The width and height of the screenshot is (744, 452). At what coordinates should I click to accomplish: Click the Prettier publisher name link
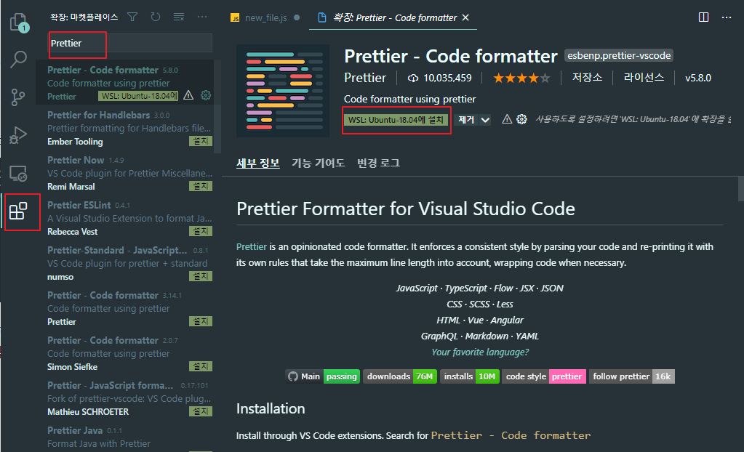(365, 78)
